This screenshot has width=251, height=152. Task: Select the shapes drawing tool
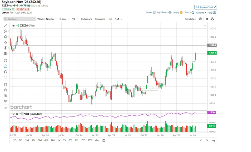coord(6,37)
